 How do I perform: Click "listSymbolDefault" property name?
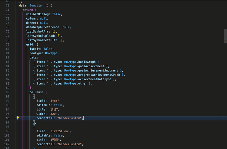[x=41, y=40]
